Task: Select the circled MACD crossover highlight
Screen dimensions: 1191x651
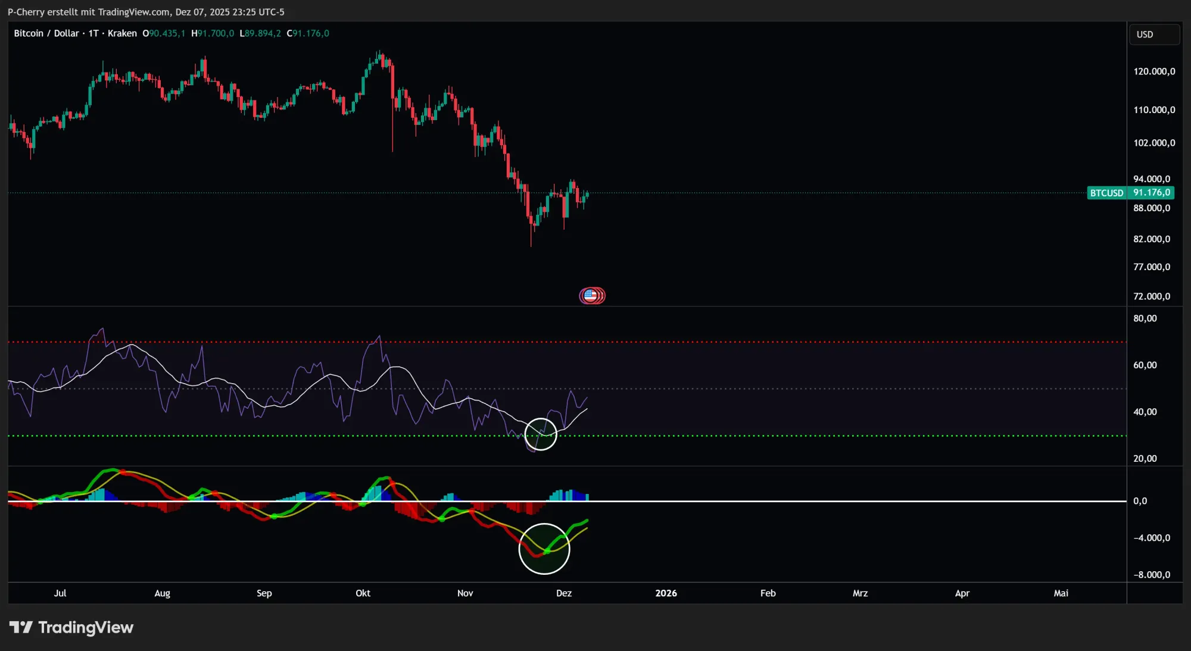Action: [544, 548]
